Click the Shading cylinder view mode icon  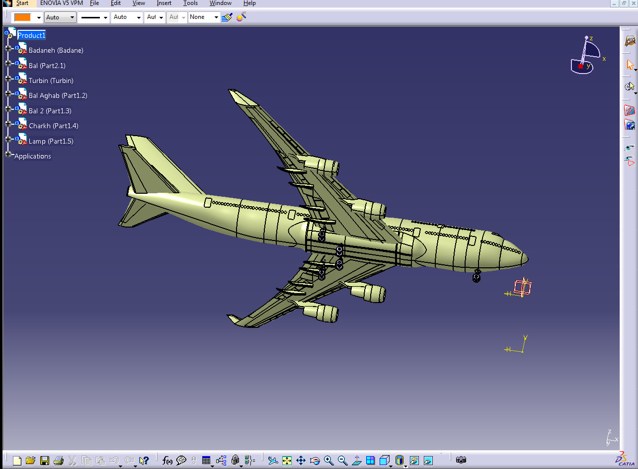[400, 461]
